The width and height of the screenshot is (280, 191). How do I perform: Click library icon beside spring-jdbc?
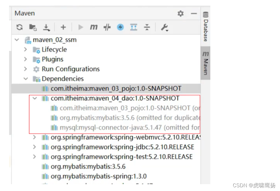coord(45,147)
